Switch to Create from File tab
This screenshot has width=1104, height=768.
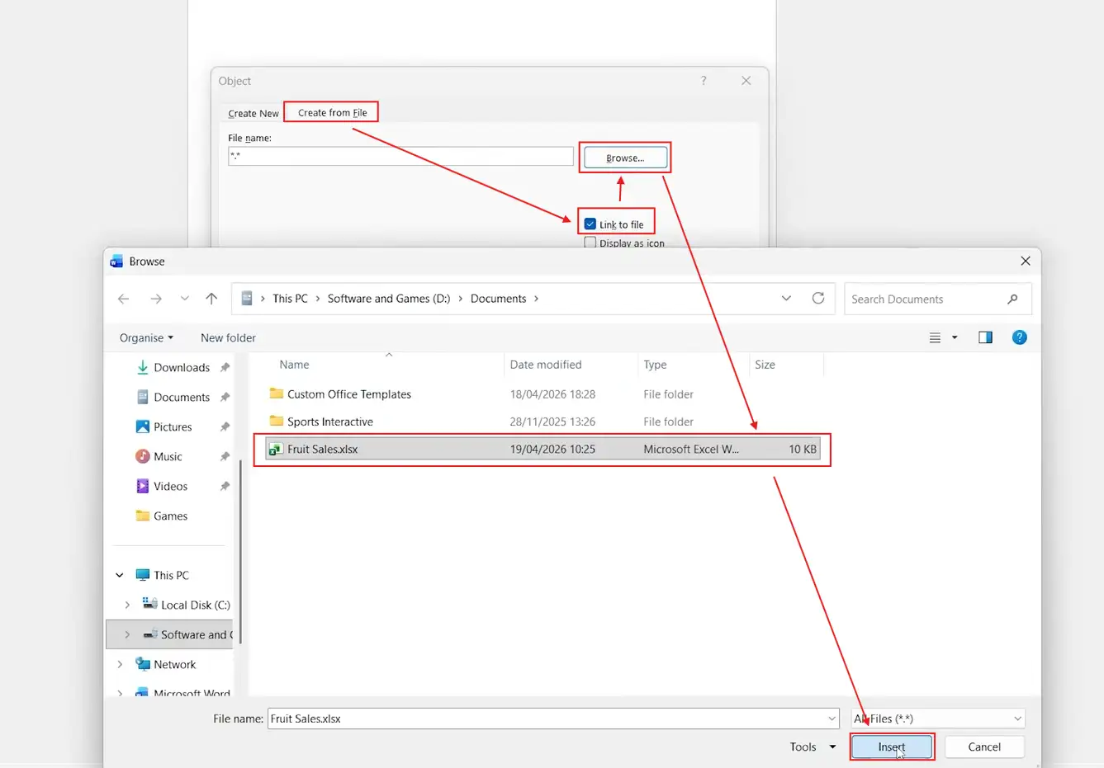pyautogui.click(x=332, y=112)
